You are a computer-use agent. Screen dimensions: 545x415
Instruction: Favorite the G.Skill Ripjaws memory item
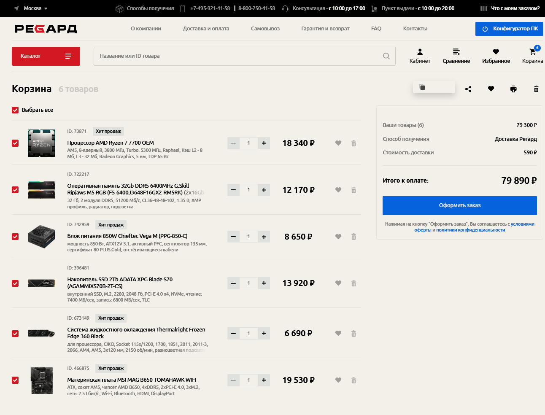coord(338,190)
